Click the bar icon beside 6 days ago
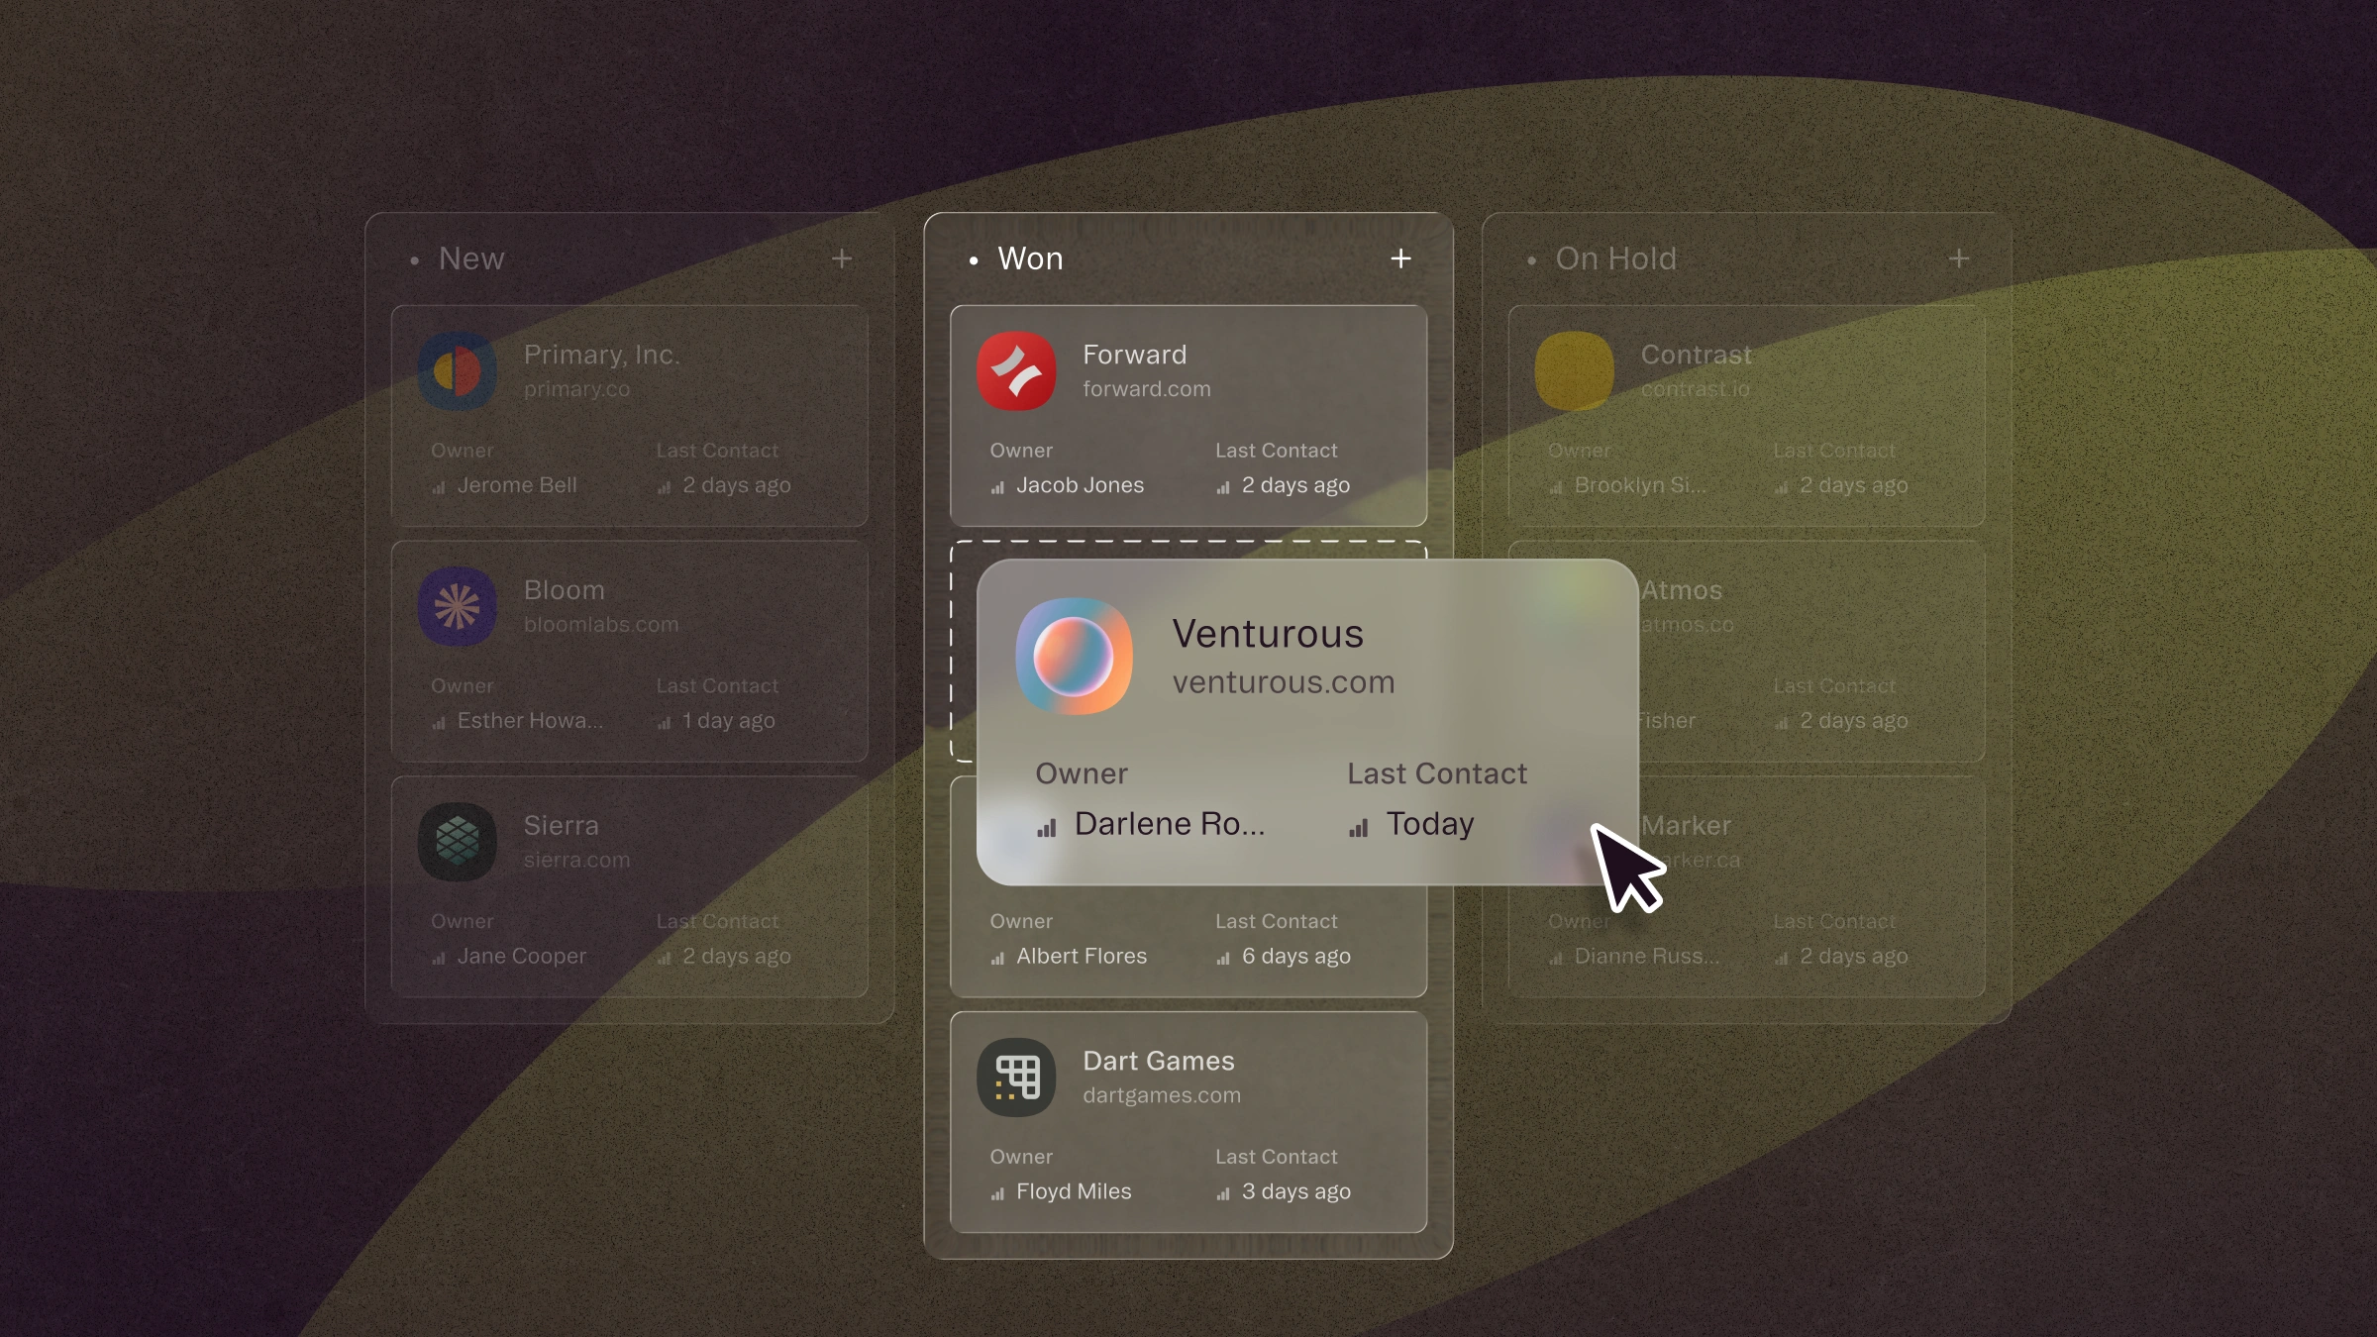The image size is (2377, 1337). click(x=1223, y=958)
